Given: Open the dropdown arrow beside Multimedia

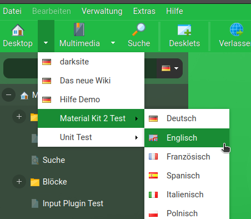Looking at the screenshot, I should click(x=113, y=43).
